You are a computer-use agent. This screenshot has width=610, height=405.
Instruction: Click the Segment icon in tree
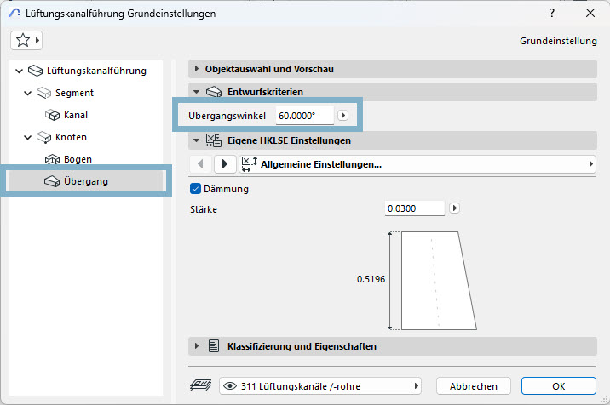[44, 93]
